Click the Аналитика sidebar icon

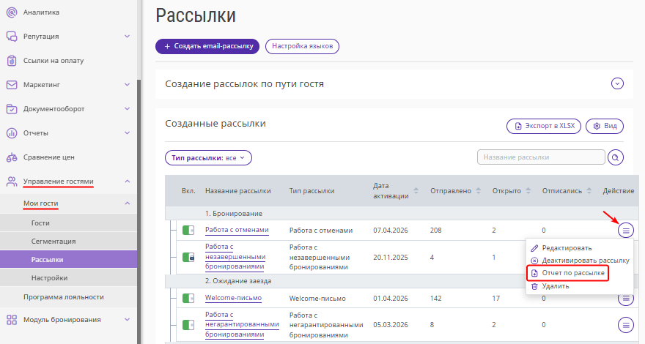tap(12, 12)
